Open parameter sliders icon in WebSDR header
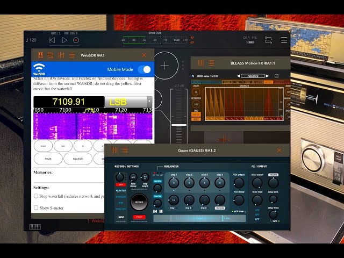The image size is (344, 258). click(61, 55)
